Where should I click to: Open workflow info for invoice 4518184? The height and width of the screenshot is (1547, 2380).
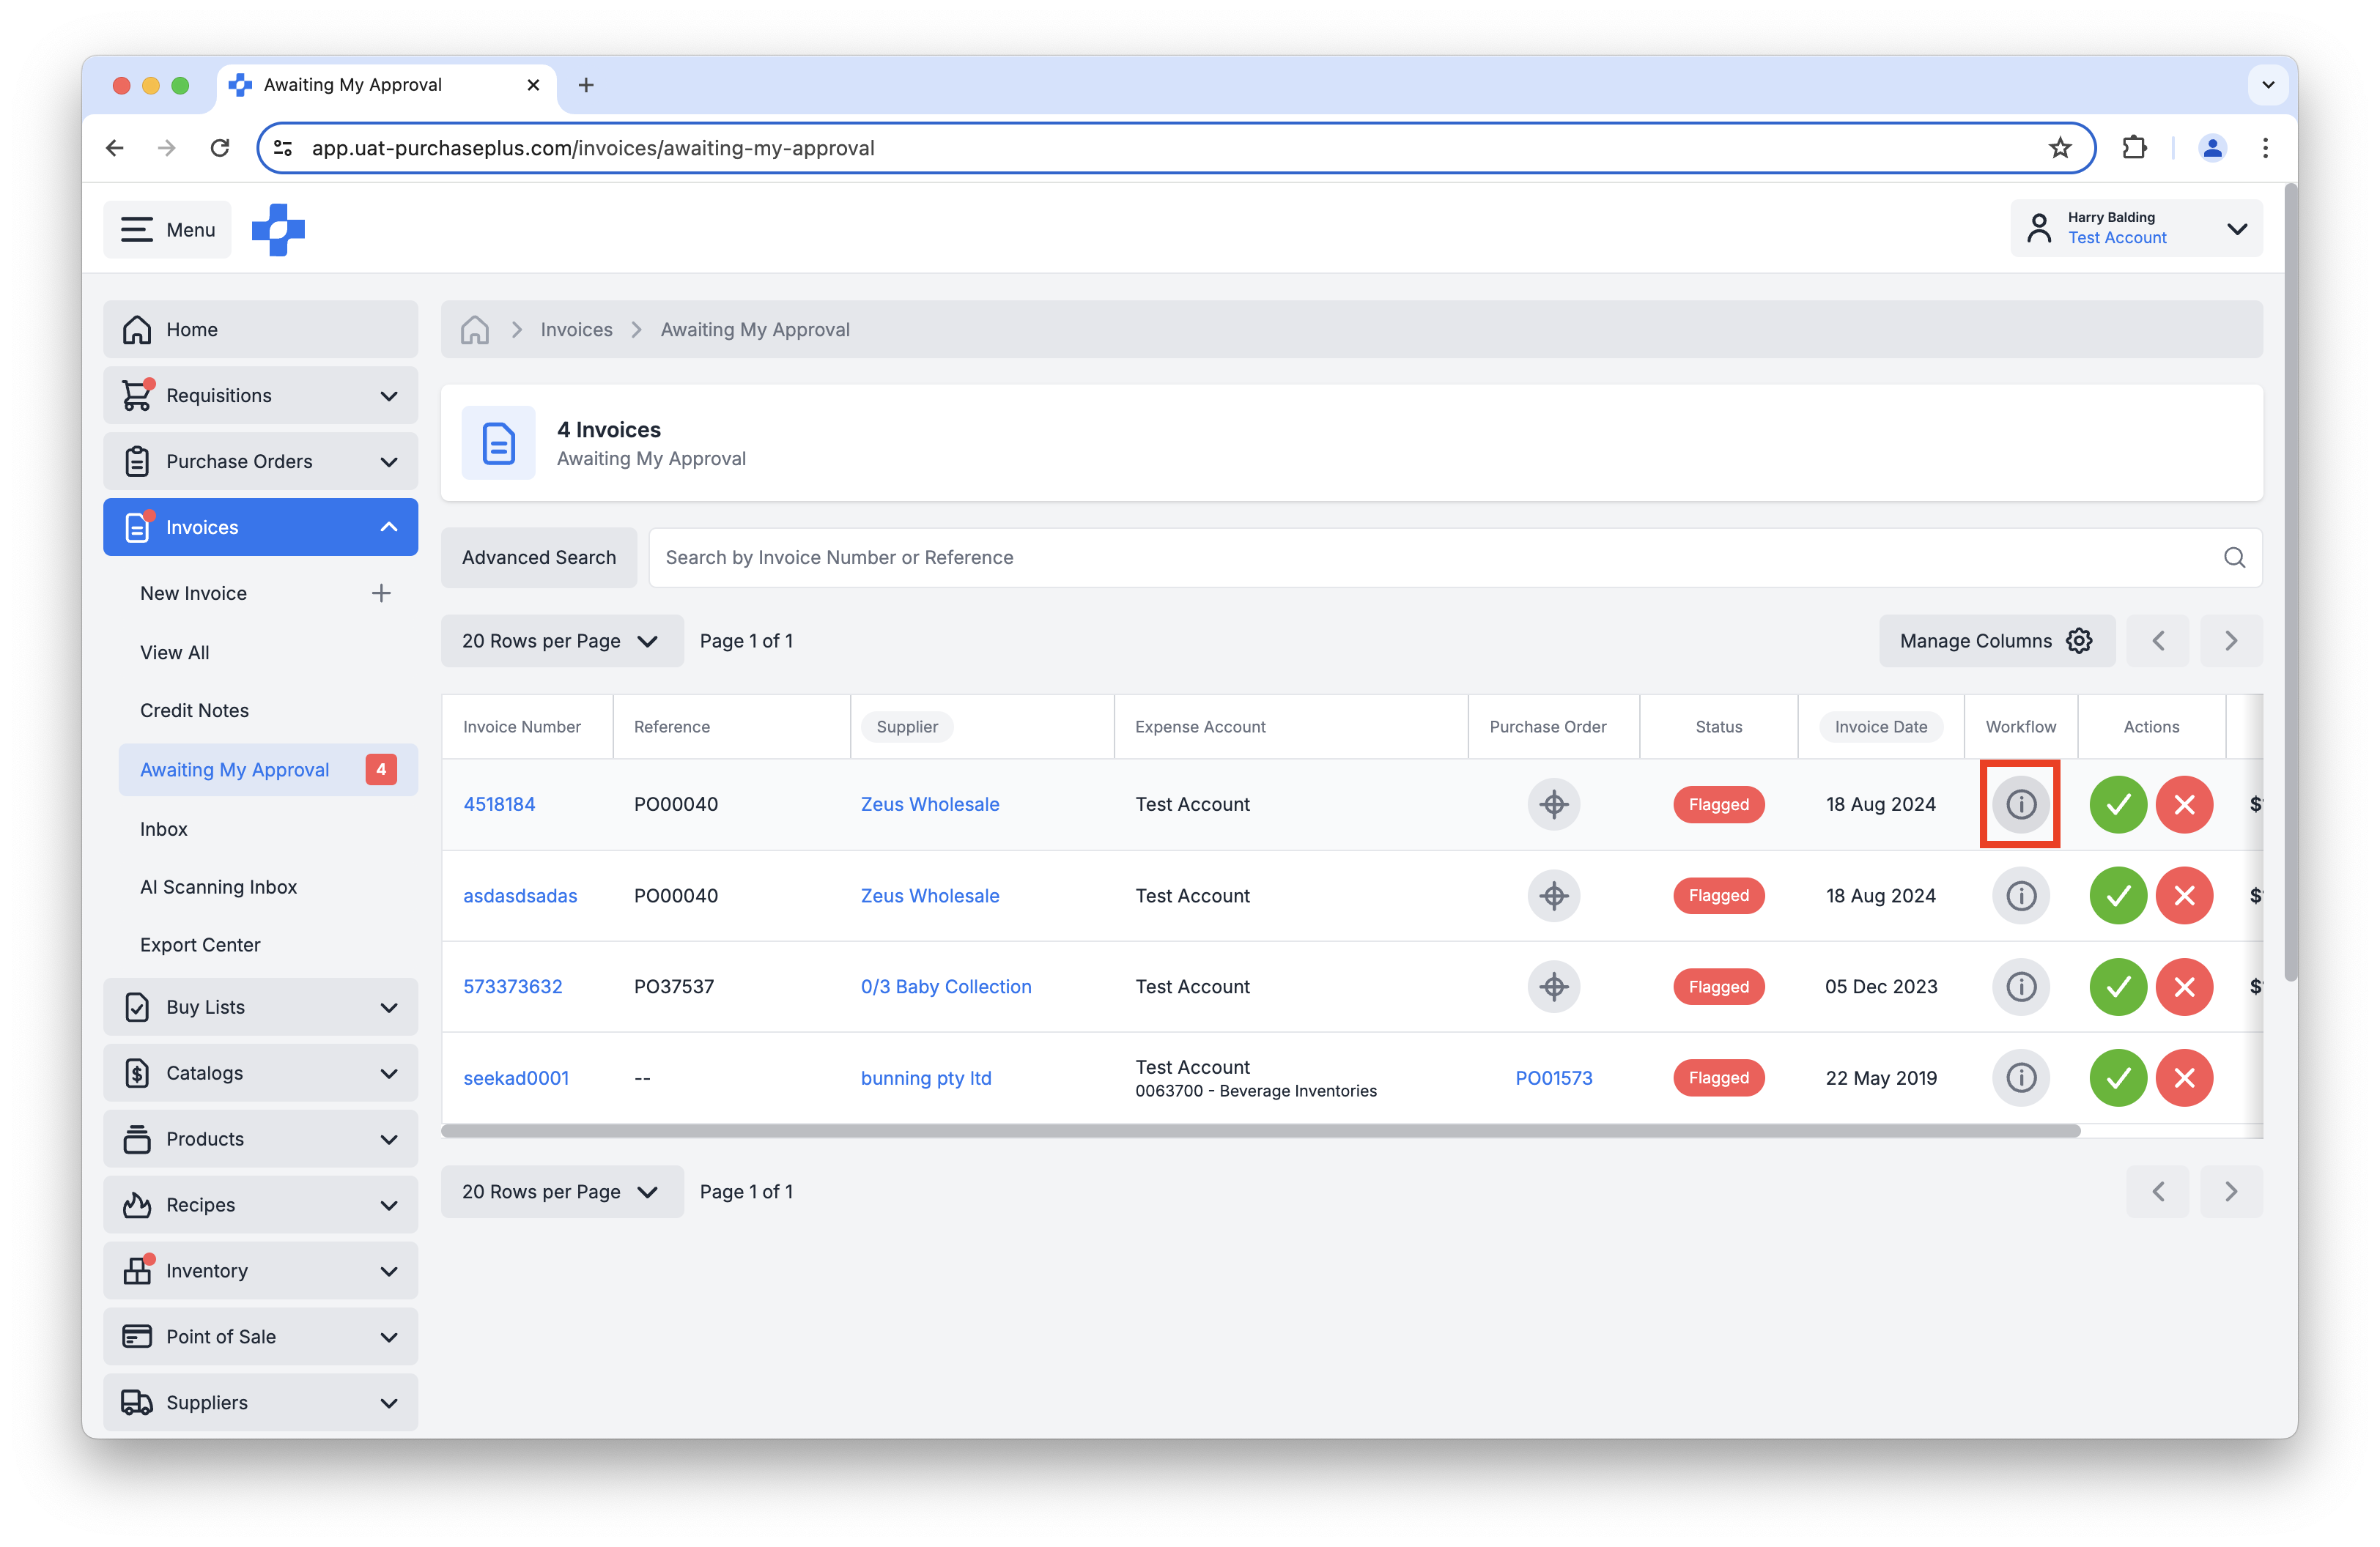(2020, 804)
